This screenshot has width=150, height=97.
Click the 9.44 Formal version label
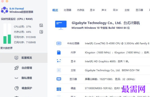[x=17, y=9]
